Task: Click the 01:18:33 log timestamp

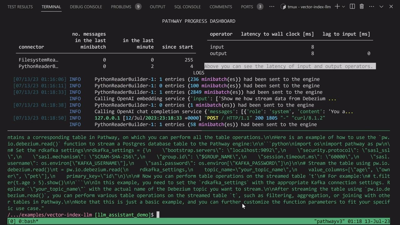Action: [x=40, y=92]
